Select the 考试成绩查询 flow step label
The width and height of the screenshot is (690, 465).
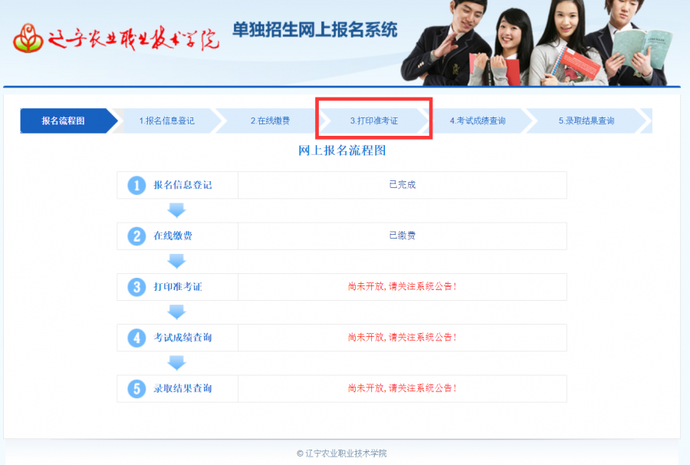(x=182, y=338)
